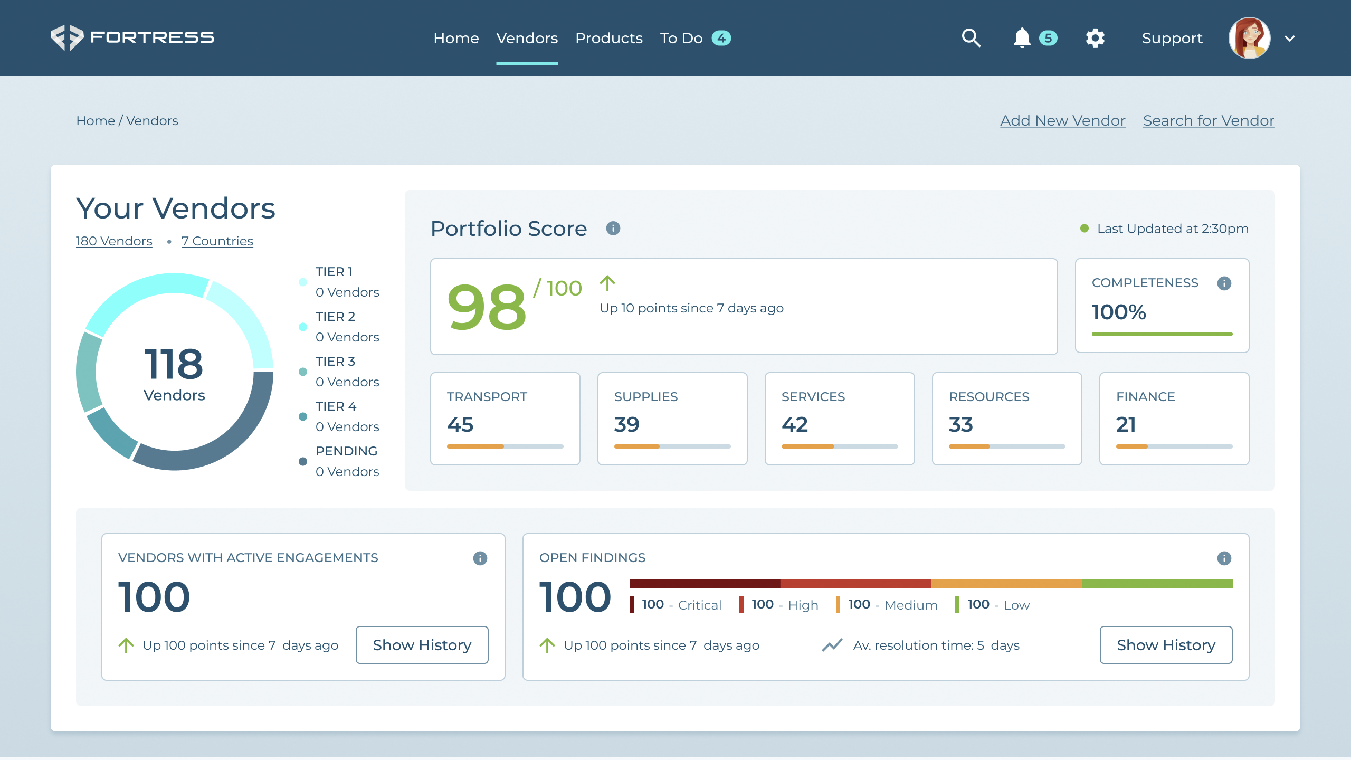1351x760 pixels.
Task: Click the Transport score progress bar
Action: [x=505, y=446]
